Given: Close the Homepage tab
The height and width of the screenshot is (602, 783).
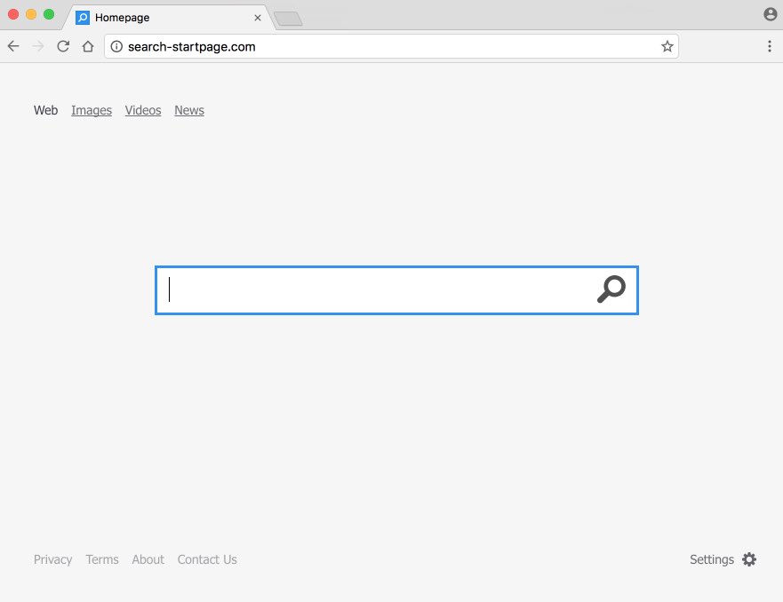Looking at the screenshot, I should [258, 18].
